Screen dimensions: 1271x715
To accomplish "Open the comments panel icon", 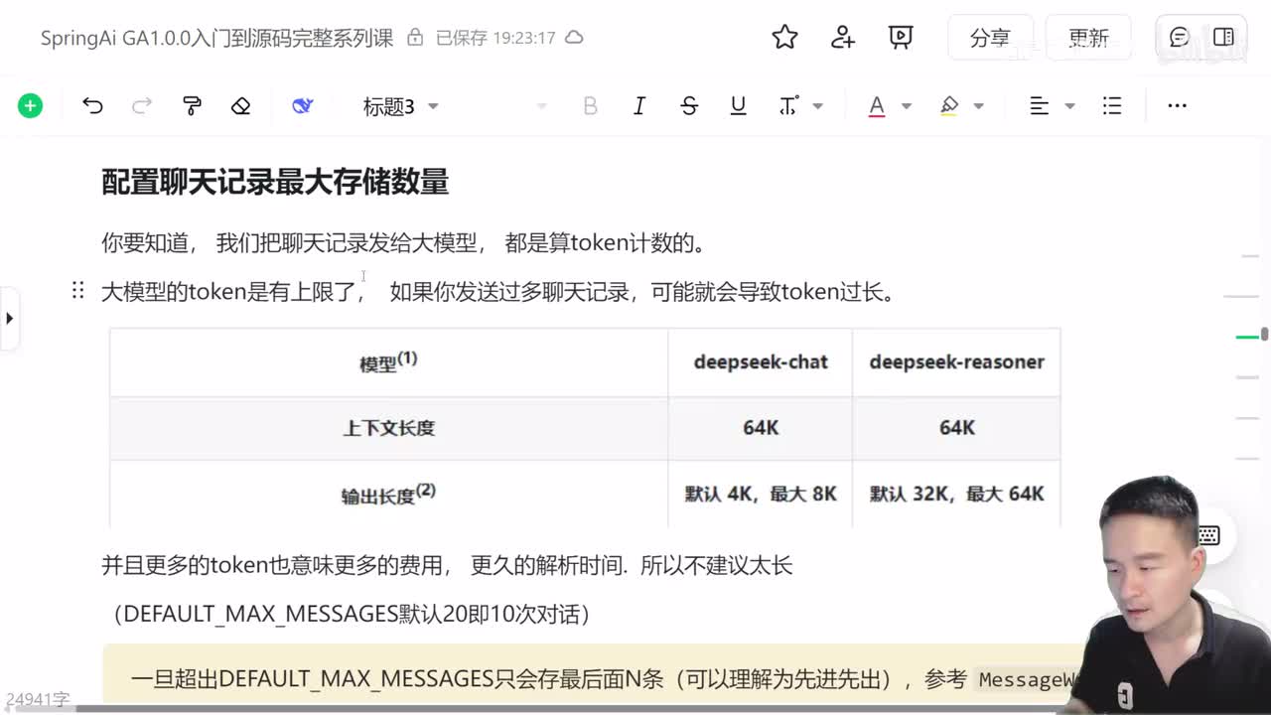I will coord(1180,38).
